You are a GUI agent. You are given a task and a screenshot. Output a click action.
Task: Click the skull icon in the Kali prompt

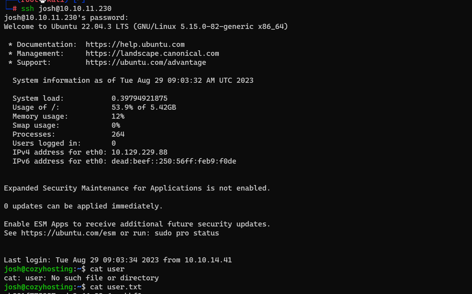pyautogui.click(x=42, y=2)
